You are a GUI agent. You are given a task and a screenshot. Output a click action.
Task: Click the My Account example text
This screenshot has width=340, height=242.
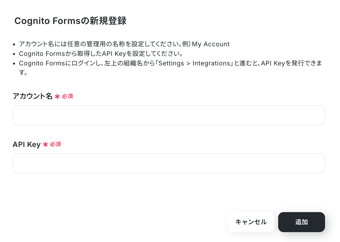[x=211, y=44]
